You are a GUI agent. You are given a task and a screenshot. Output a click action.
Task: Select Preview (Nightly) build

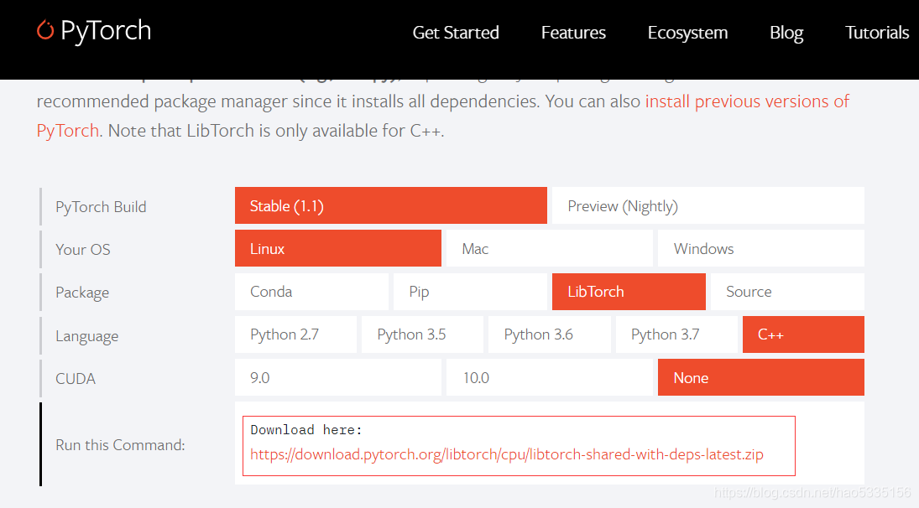[x=708, y=205]
